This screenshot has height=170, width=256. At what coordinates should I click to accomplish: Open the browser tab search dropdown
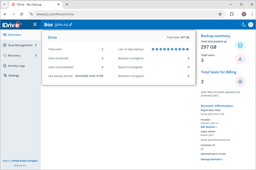(5, 5)
